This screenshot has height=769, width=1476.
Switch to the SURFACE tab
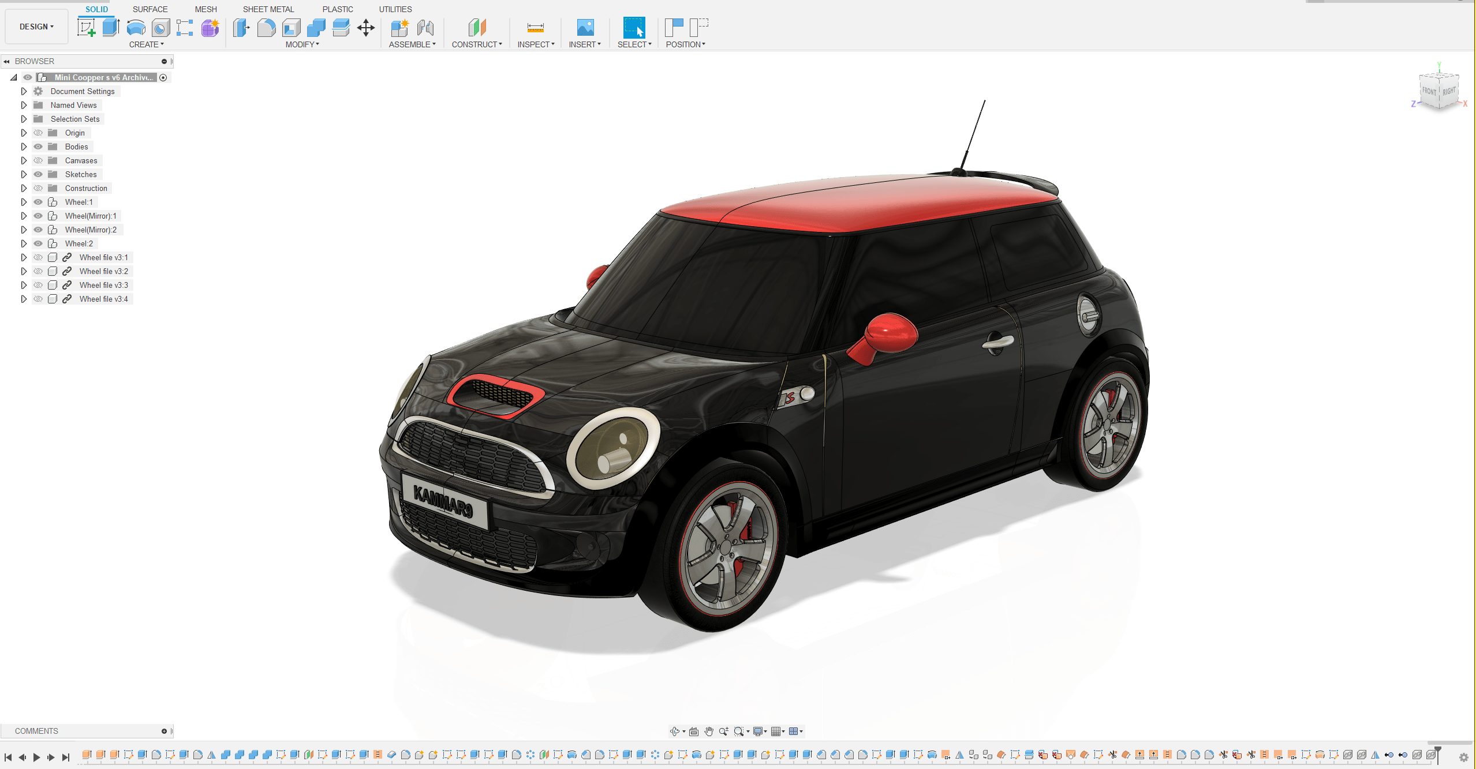tap(150, 9)
